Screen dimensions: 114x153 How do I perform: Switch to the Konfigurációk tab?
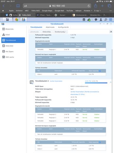tap(63, 27)
